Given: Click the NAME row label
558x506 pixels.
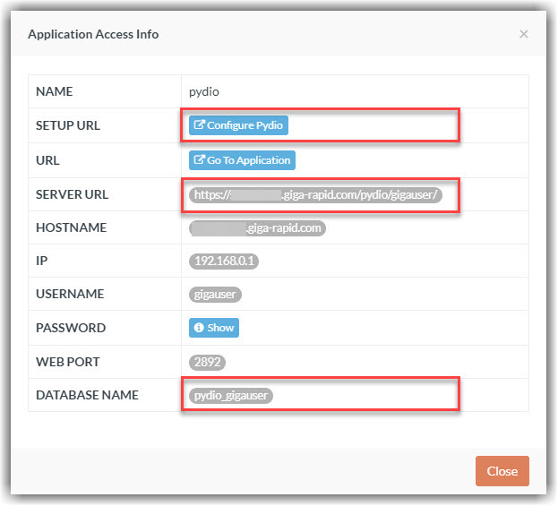Looking at the screenshot, I should click(55, 91).
